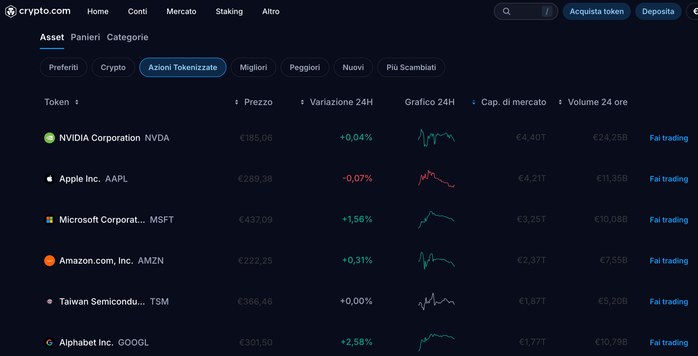This screenshot has width=698, height=356.
Task: Click the Taiwan Semiconductor logo icon
Action: coord(50,302)
